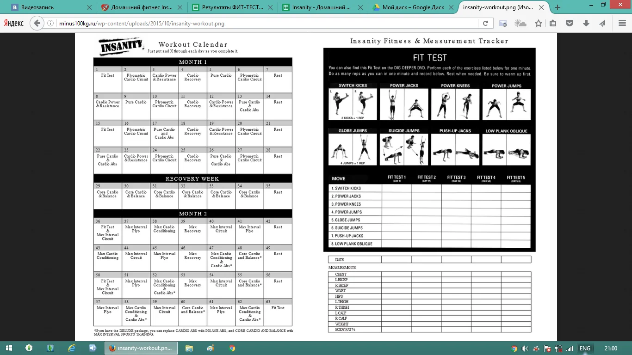Save page to Pocket icon
Viewport: 632px width, 355px height.
(x=570, y=23)
